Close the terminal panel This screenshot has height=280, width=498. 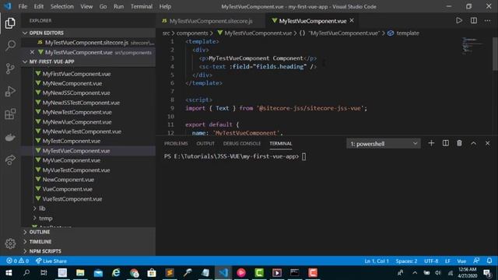(488, 143)
